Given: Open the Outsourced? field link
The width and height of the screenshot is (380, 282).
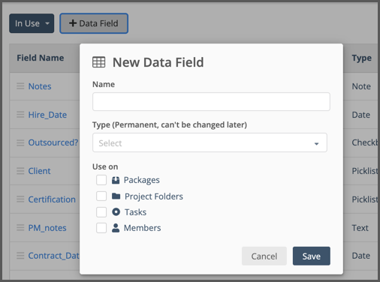Looking at the screenshot, I should pos(53,142).
